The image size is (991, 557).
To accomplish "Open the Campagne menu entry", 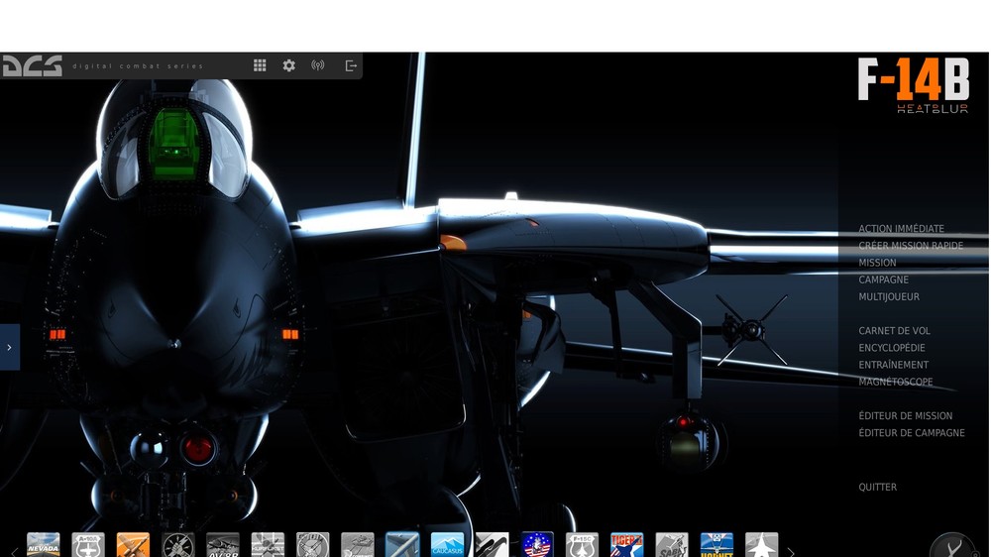I will coord(884,280).
